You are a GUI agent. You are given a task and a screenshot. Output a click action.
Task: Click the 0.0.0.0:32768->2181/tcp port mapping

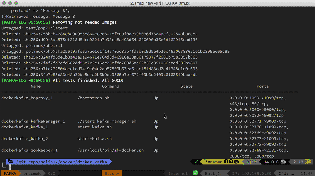pyautogui.click(x=259, y=150)
